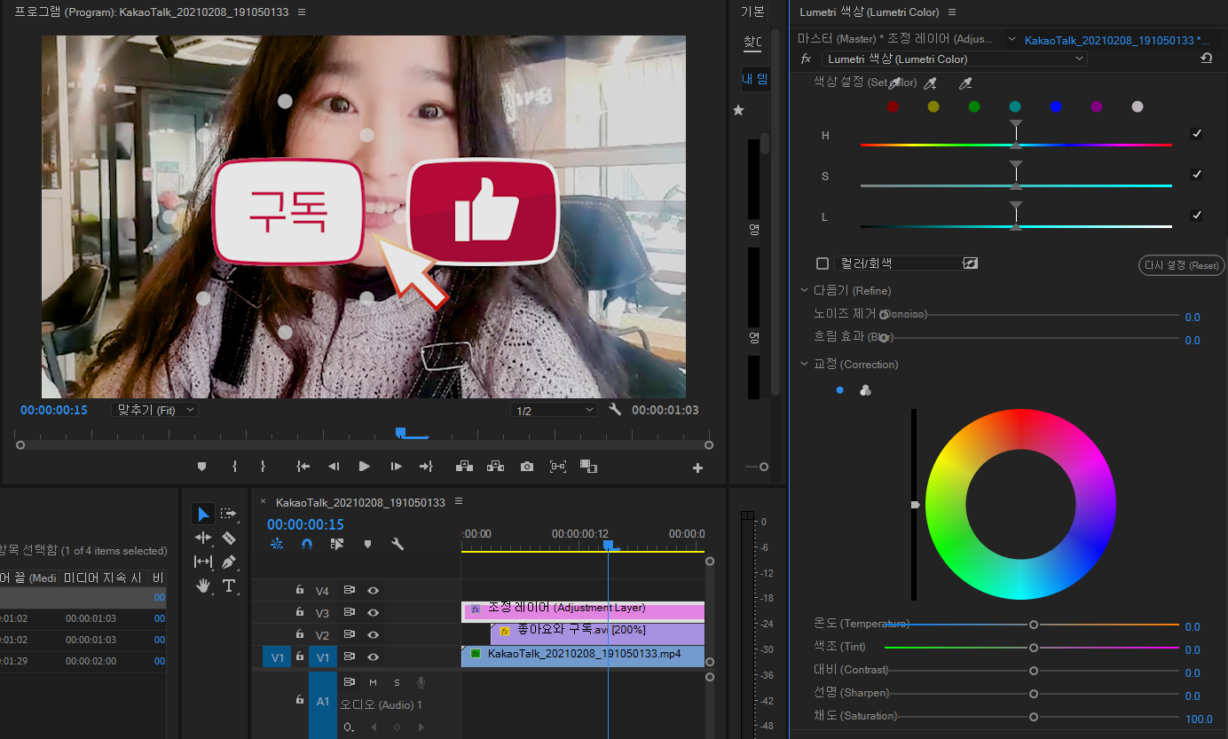The width and height of the screenshot is (1228, 739).
Task: Select the KakaoTalk sequence clip tab in Lumetri
Action: pos(1117,40)
